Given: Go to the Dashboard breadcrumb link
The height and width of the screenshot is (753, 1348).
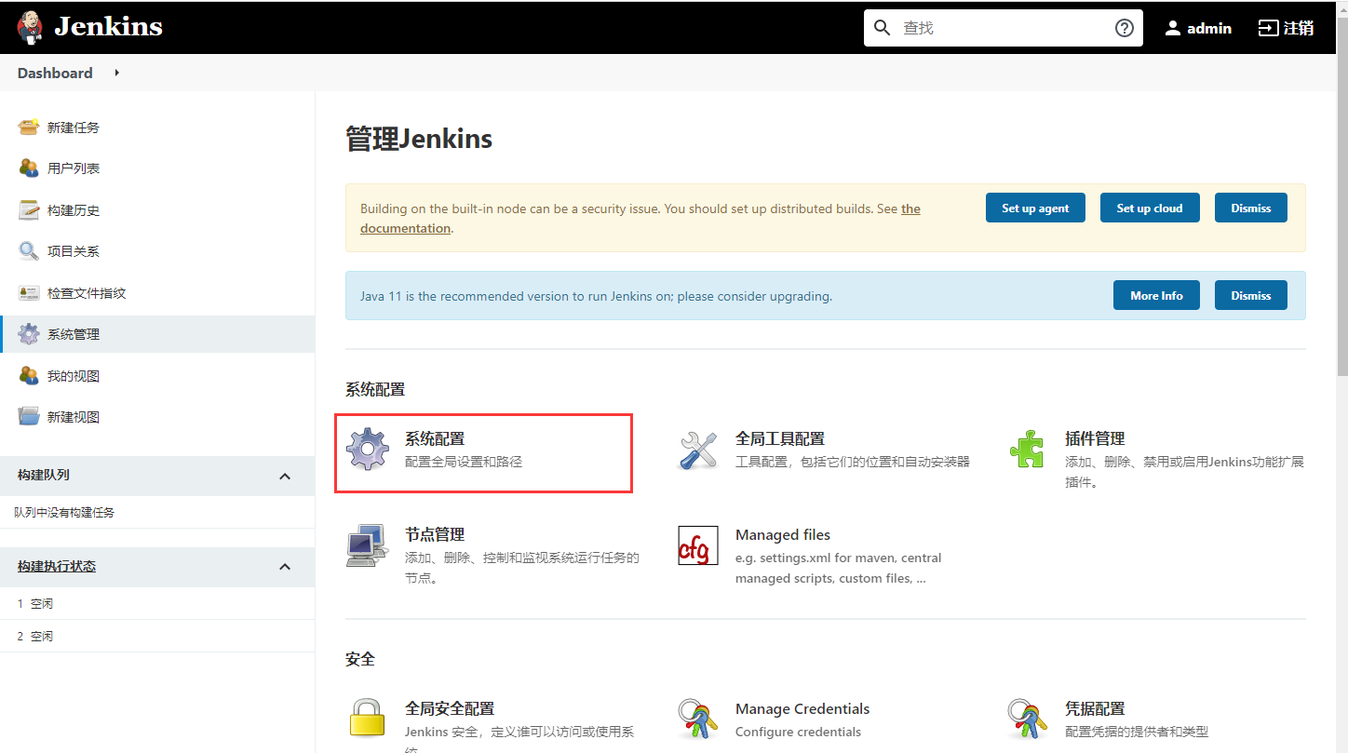Looking at the screenshot, I should point(55,73).
